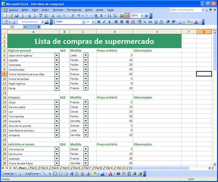Toggle right text alignment
218x182 pixels.
pos(127,22)
